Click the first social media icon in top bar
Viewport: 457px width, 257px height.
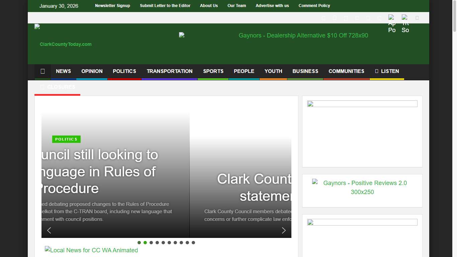(323, 18)
